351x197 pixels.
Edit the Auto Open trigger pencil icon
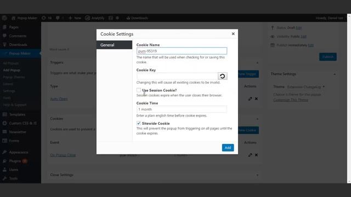[x=250, y=99]
